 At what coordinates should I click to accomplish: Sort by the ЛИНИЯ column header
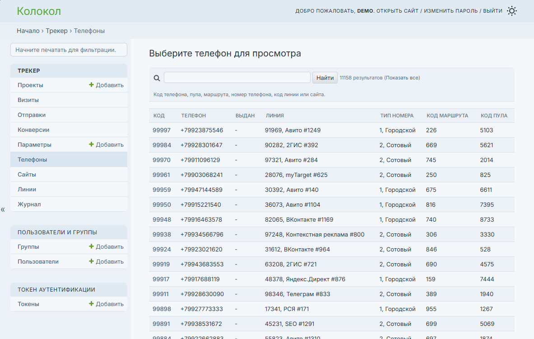274,116
